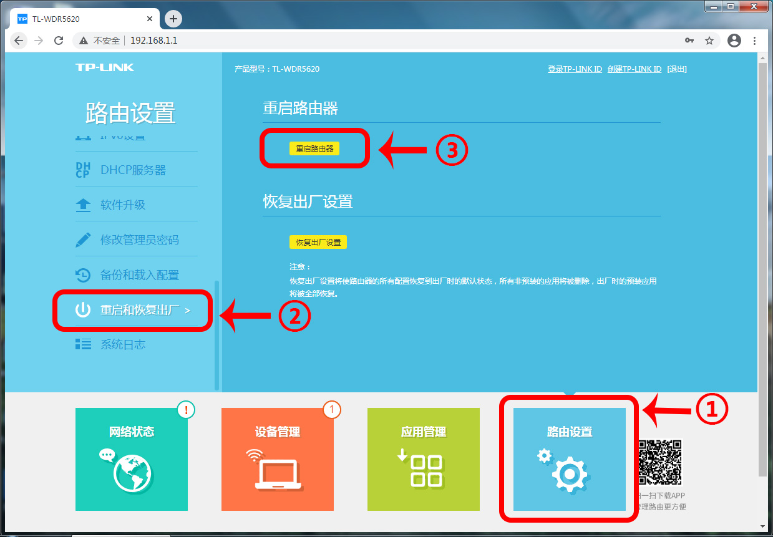Click the system log list icon
773x537 pixels.
click(83, 344)
